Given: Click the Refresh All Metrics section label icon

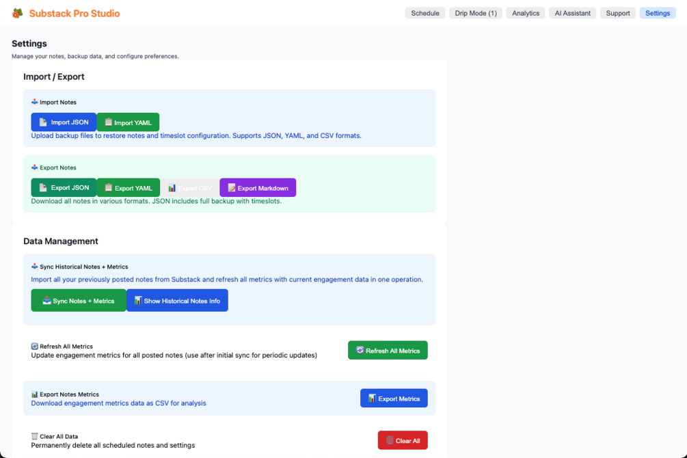Looking at the screenshot, I should pyautogui.click(x=35, y=347).
